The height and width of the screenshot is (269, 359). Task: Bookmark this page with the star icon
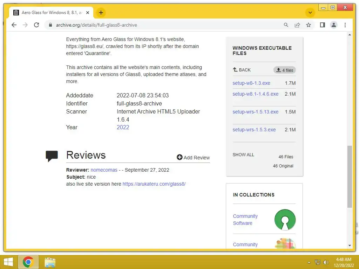point(309,25)
